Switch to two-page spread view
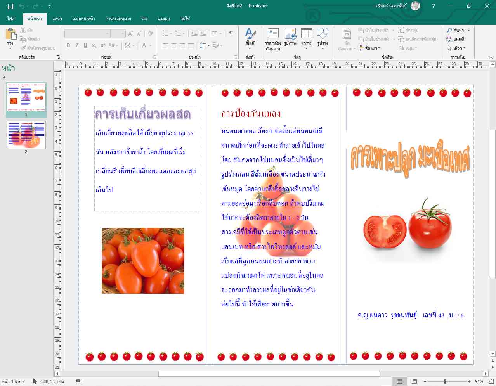 414,381
